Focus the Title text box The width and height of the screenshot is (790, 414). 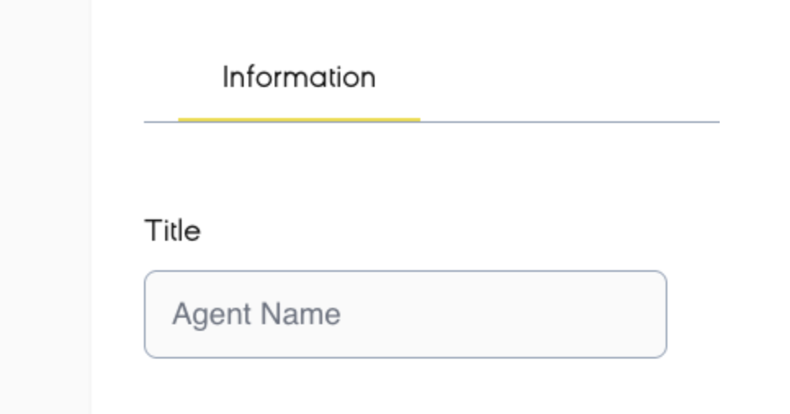click(x=405, y=314)
